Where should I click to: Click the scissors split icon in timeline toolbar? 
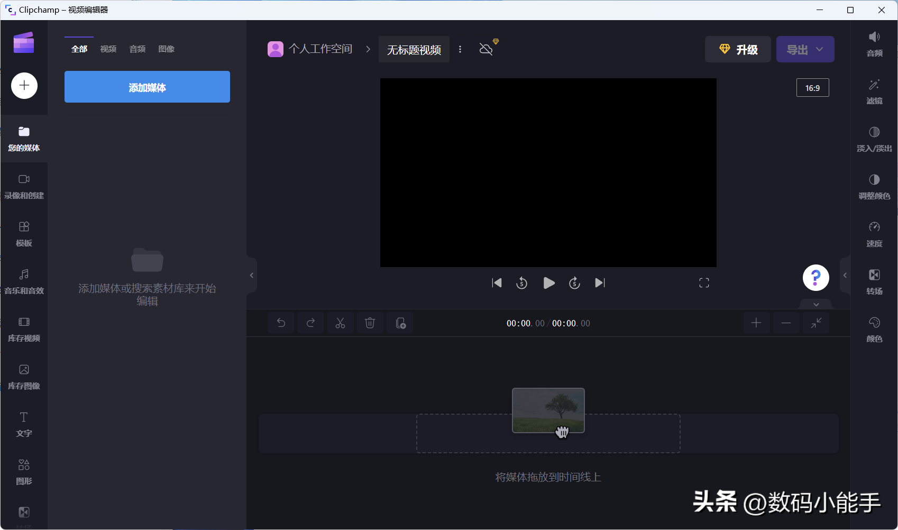point(340,323)
